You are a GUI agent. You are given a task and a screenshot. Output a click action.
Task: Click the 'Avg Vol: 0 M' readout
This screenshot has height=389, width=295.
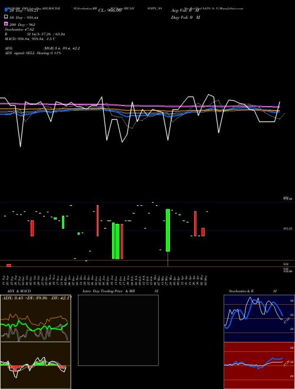click(x=185, y=11)
